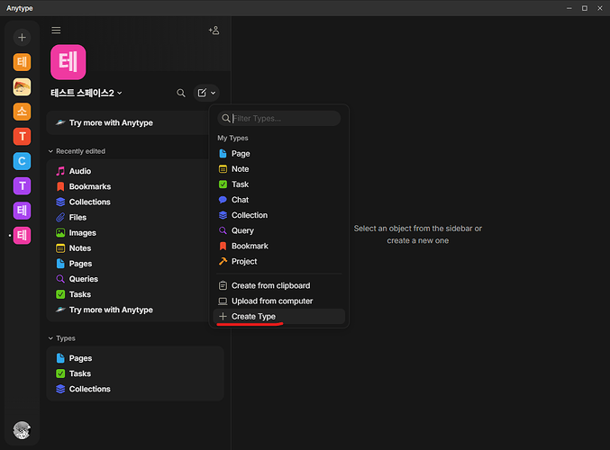Image resolution: width=610 pixels, height=450 pixels.
Task: Toggle the sidebar hamburger menu
Action: [x=56, y=31]
